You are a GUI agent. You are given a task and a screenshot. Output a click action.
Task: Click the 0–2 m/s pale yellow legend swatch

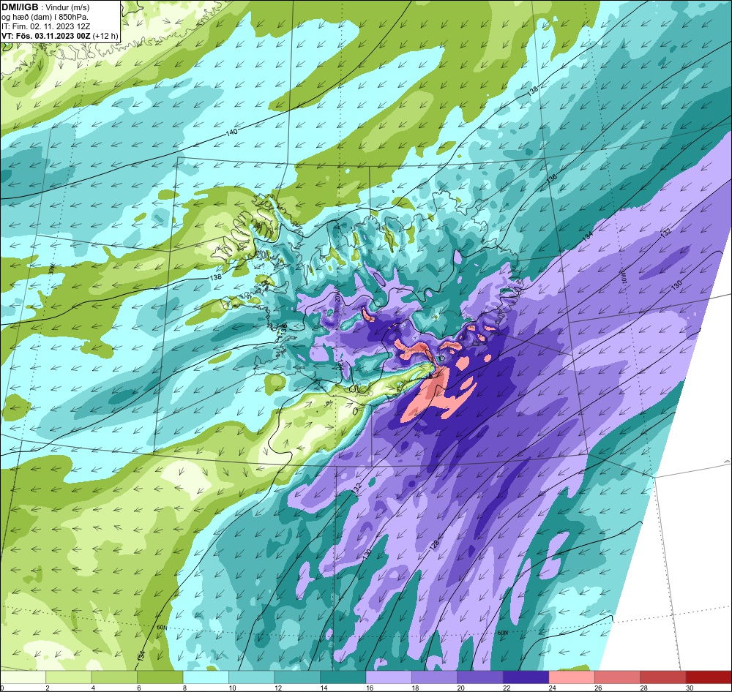(x=23, y=677)
